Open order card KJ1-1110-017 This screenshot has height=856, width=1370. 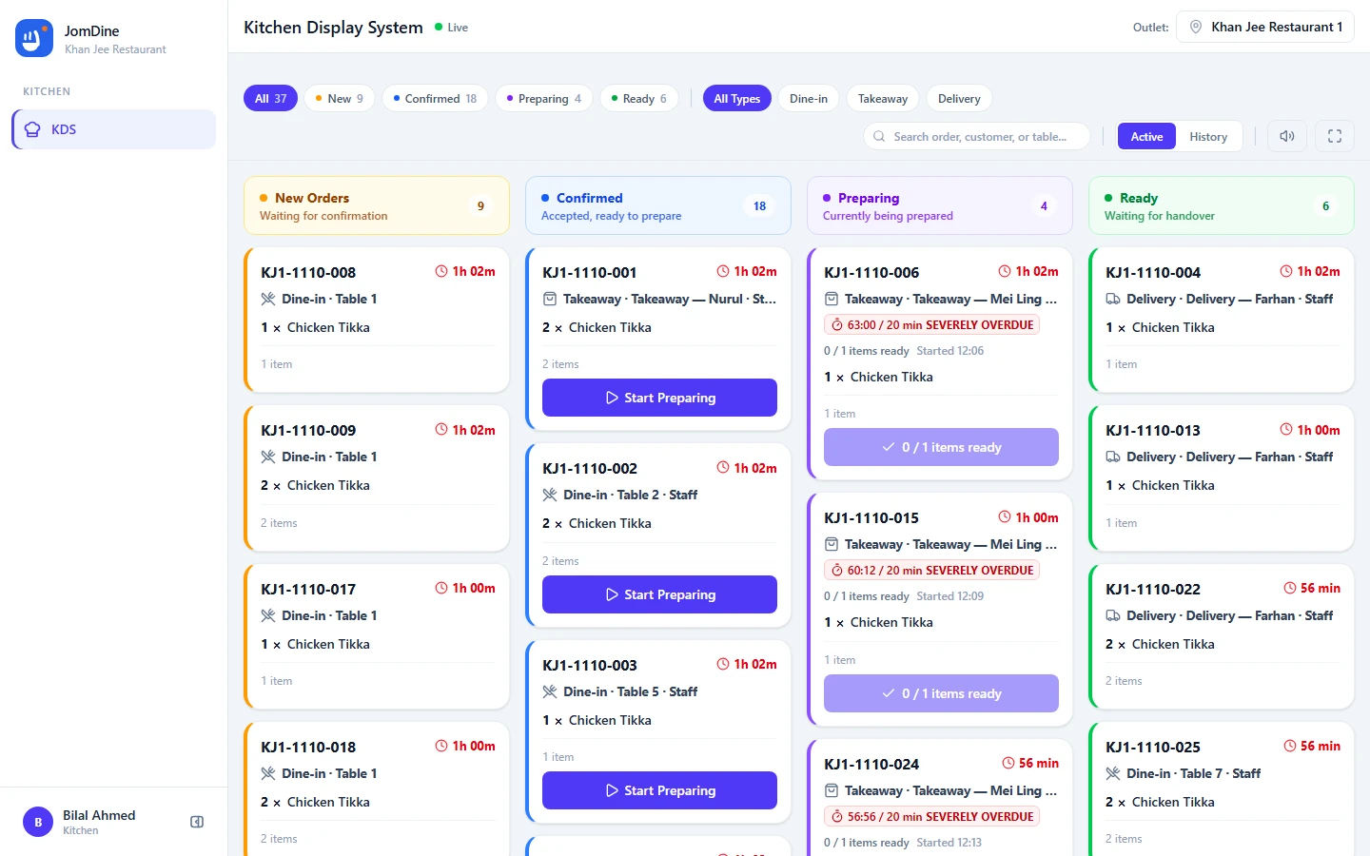[377, 636]
